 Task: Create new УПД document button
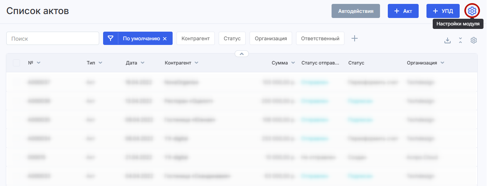pos(443,11)
